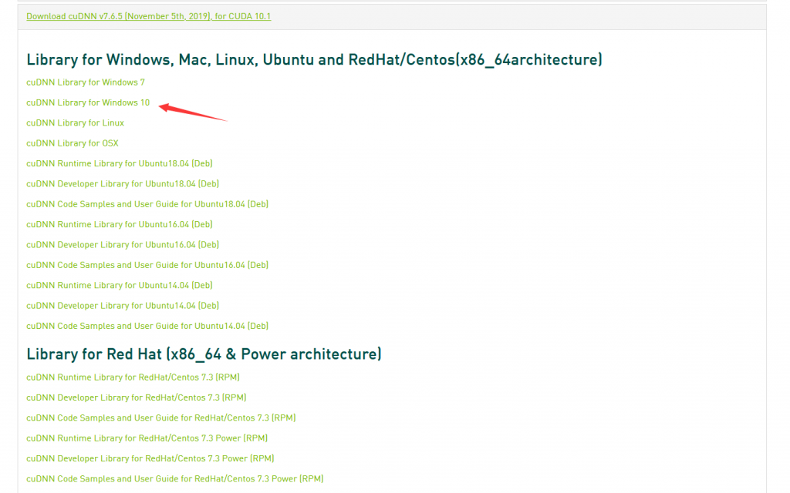
Task: Download cuDNN Library for Windows 10
Action: [88, 102]
